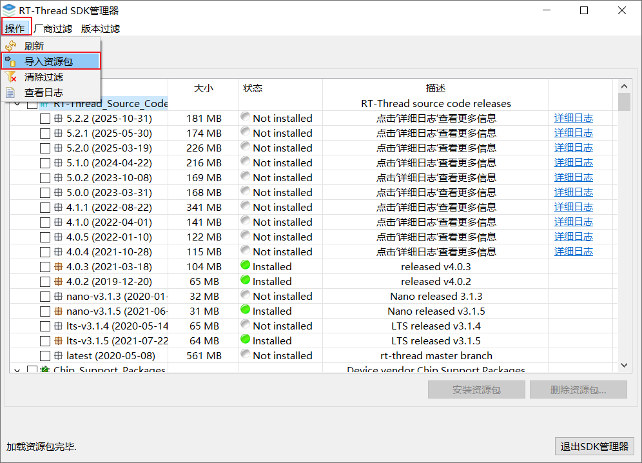Click the RT-Thread SDK manager title bar icon
This screenshot has height=463, width=642.
[9, 10]
